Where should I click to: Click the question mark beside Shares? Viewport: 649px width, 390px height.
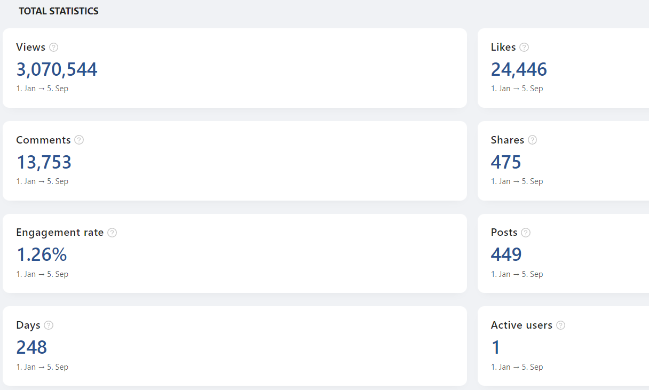tap(532, 140)
